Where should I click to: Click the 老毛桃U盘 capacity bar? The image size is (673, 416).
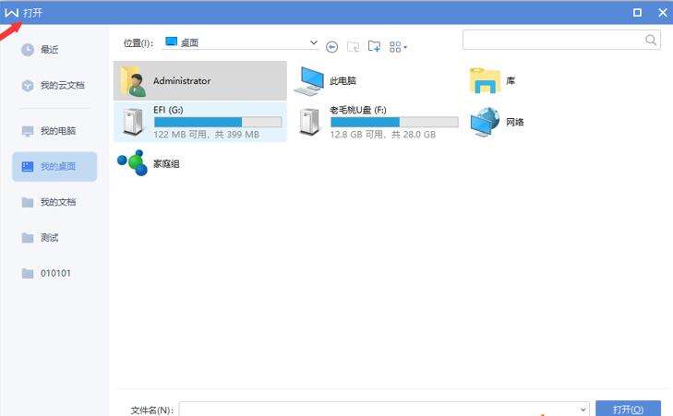[x=394, y=123]
